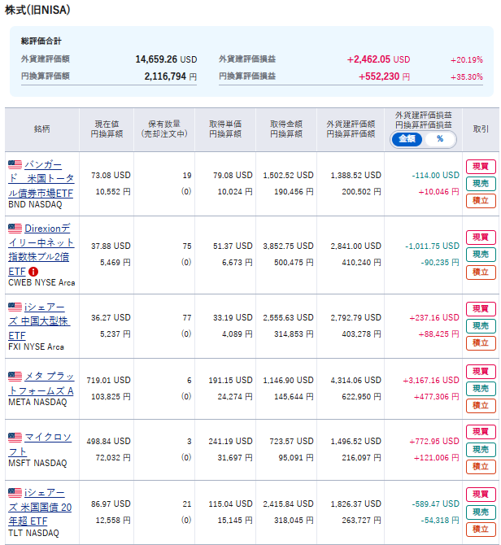Viewport: 501px width, 545px height.
Task: Click total profit +2,462.05 USD
Action: click(378, 59)
